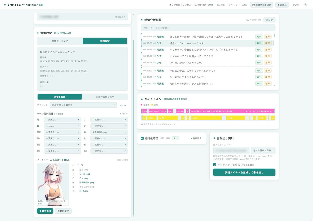Image resolution: width=313 pixels, height=221 pixels.
Task: Click the 出力ファイルパス field
Action: (x=231, y=150)
